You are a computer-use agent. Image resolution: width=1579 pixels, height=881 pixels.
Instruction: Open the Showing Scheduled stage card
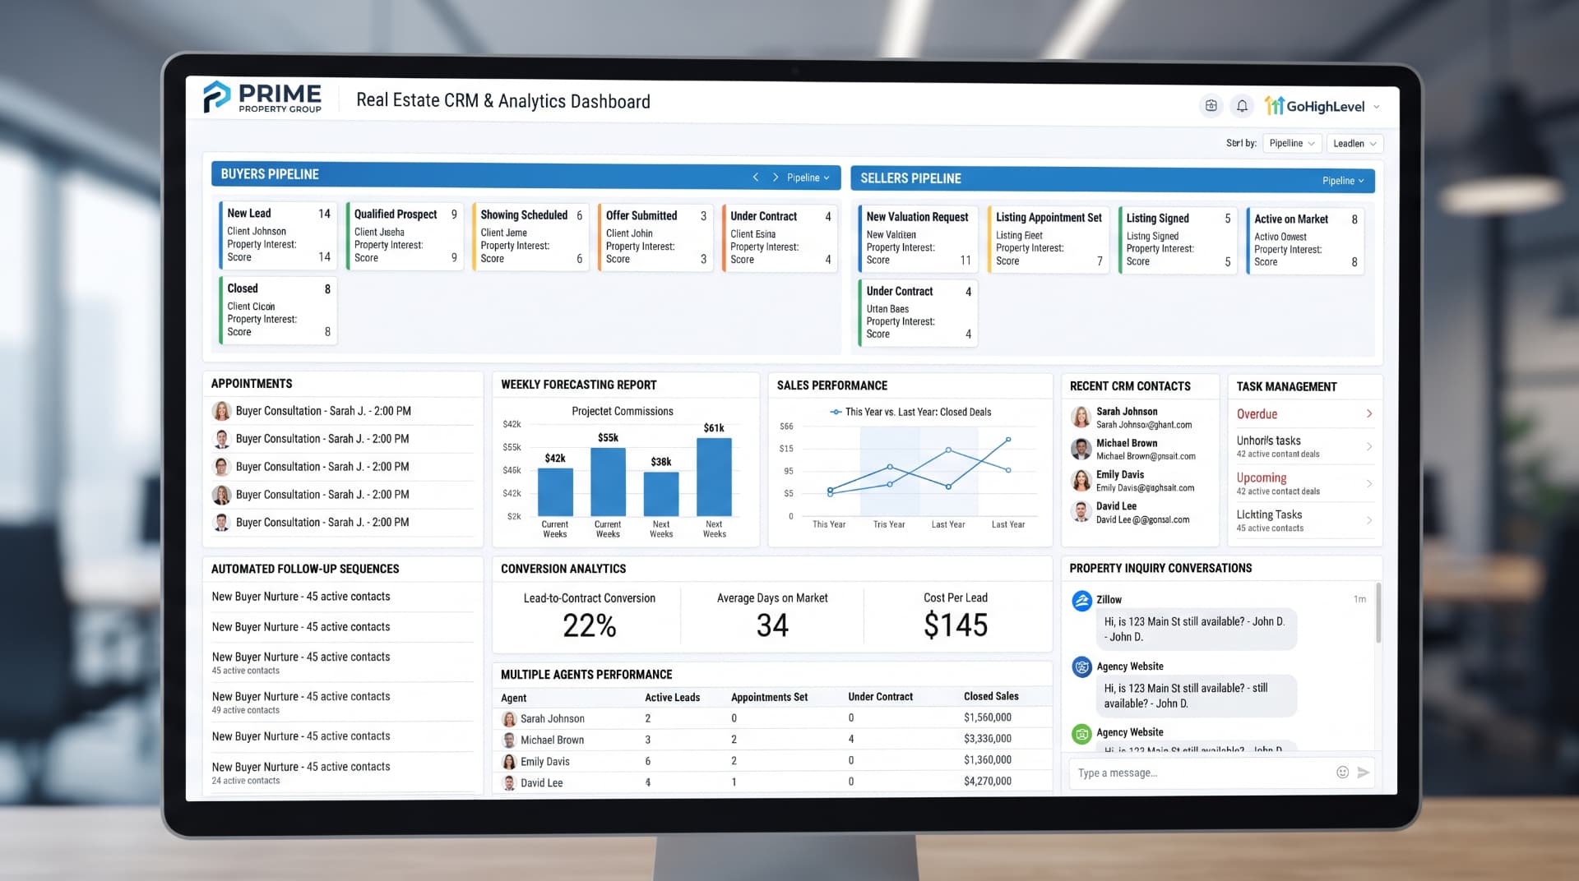(530, 237)
